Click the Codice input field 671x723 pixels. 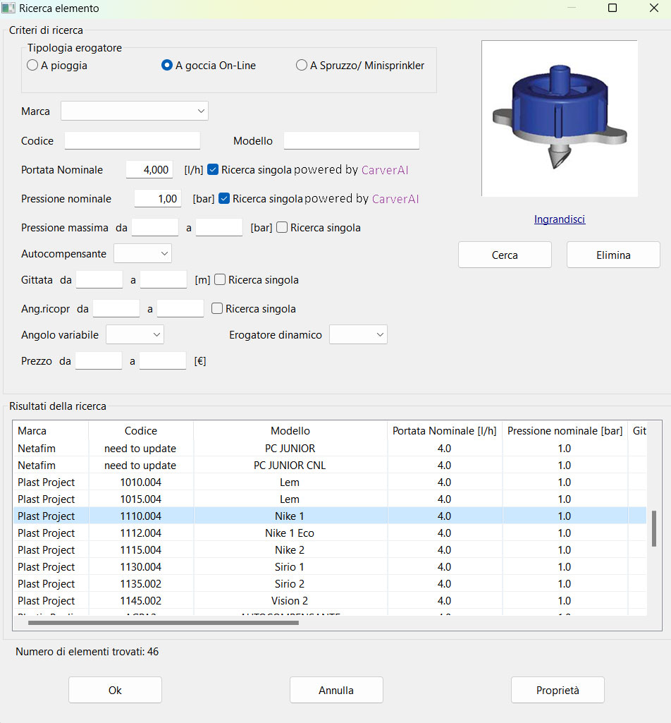coord(133,141)
